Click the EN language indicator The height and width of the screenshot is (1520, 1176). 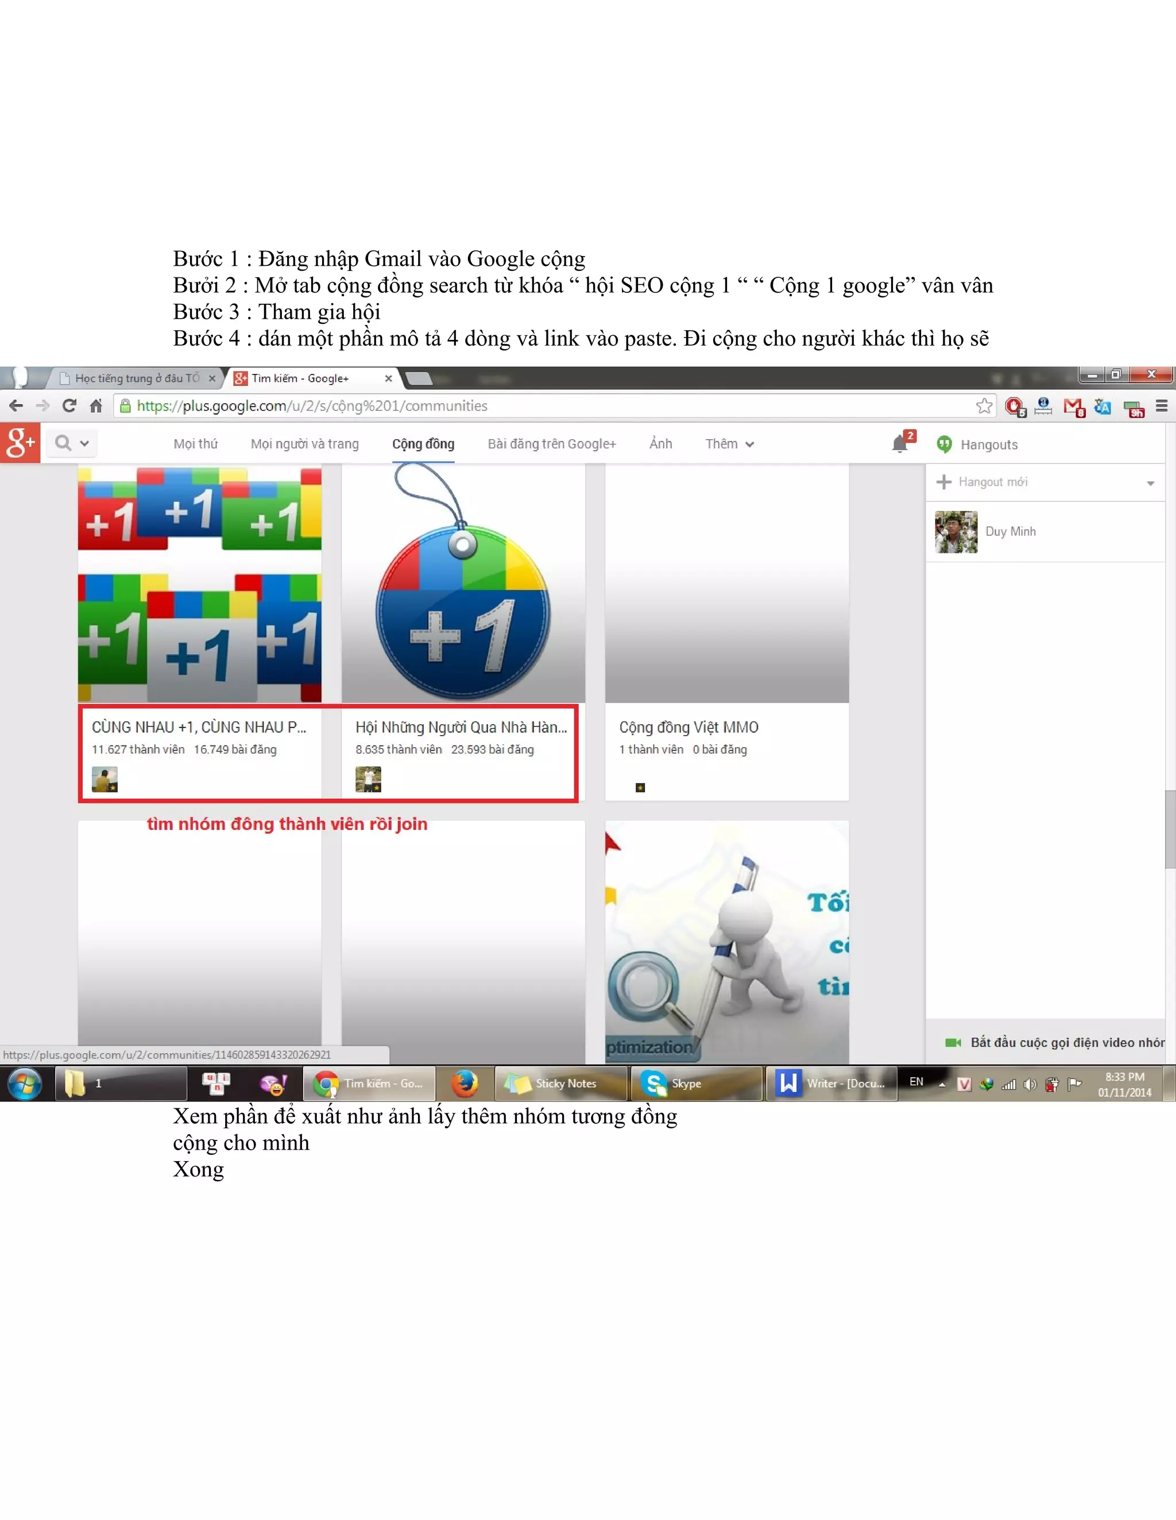pyautogui.click(x=916, y=1081)
